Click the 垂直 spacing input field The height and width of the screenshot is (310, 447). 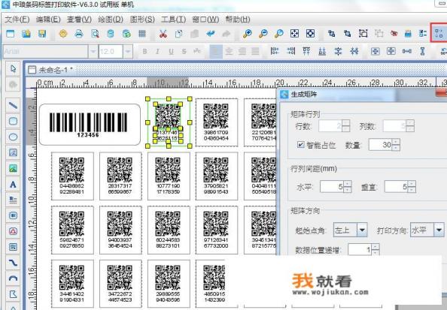tap(396, 187)
